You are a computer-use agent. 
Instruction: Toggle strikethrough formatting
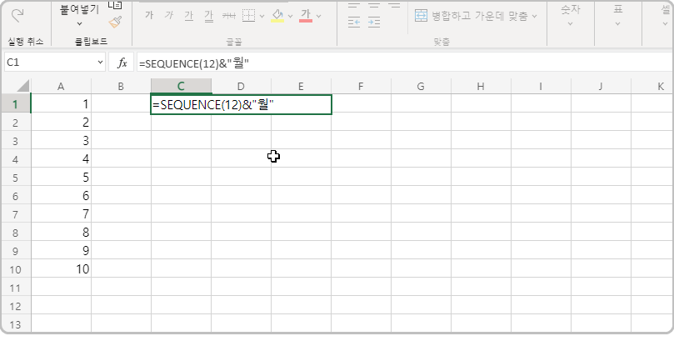[228, 16]
